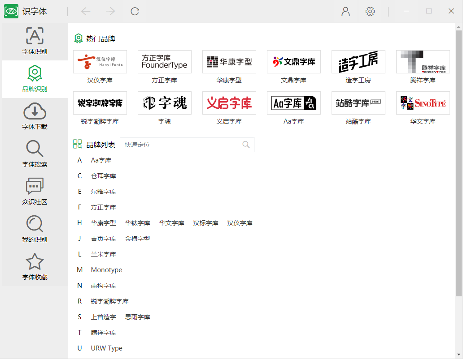This screenshot has height=359, width=463.
Task: Click the vertical scrollbar on the right
Action: pos(459,161)
